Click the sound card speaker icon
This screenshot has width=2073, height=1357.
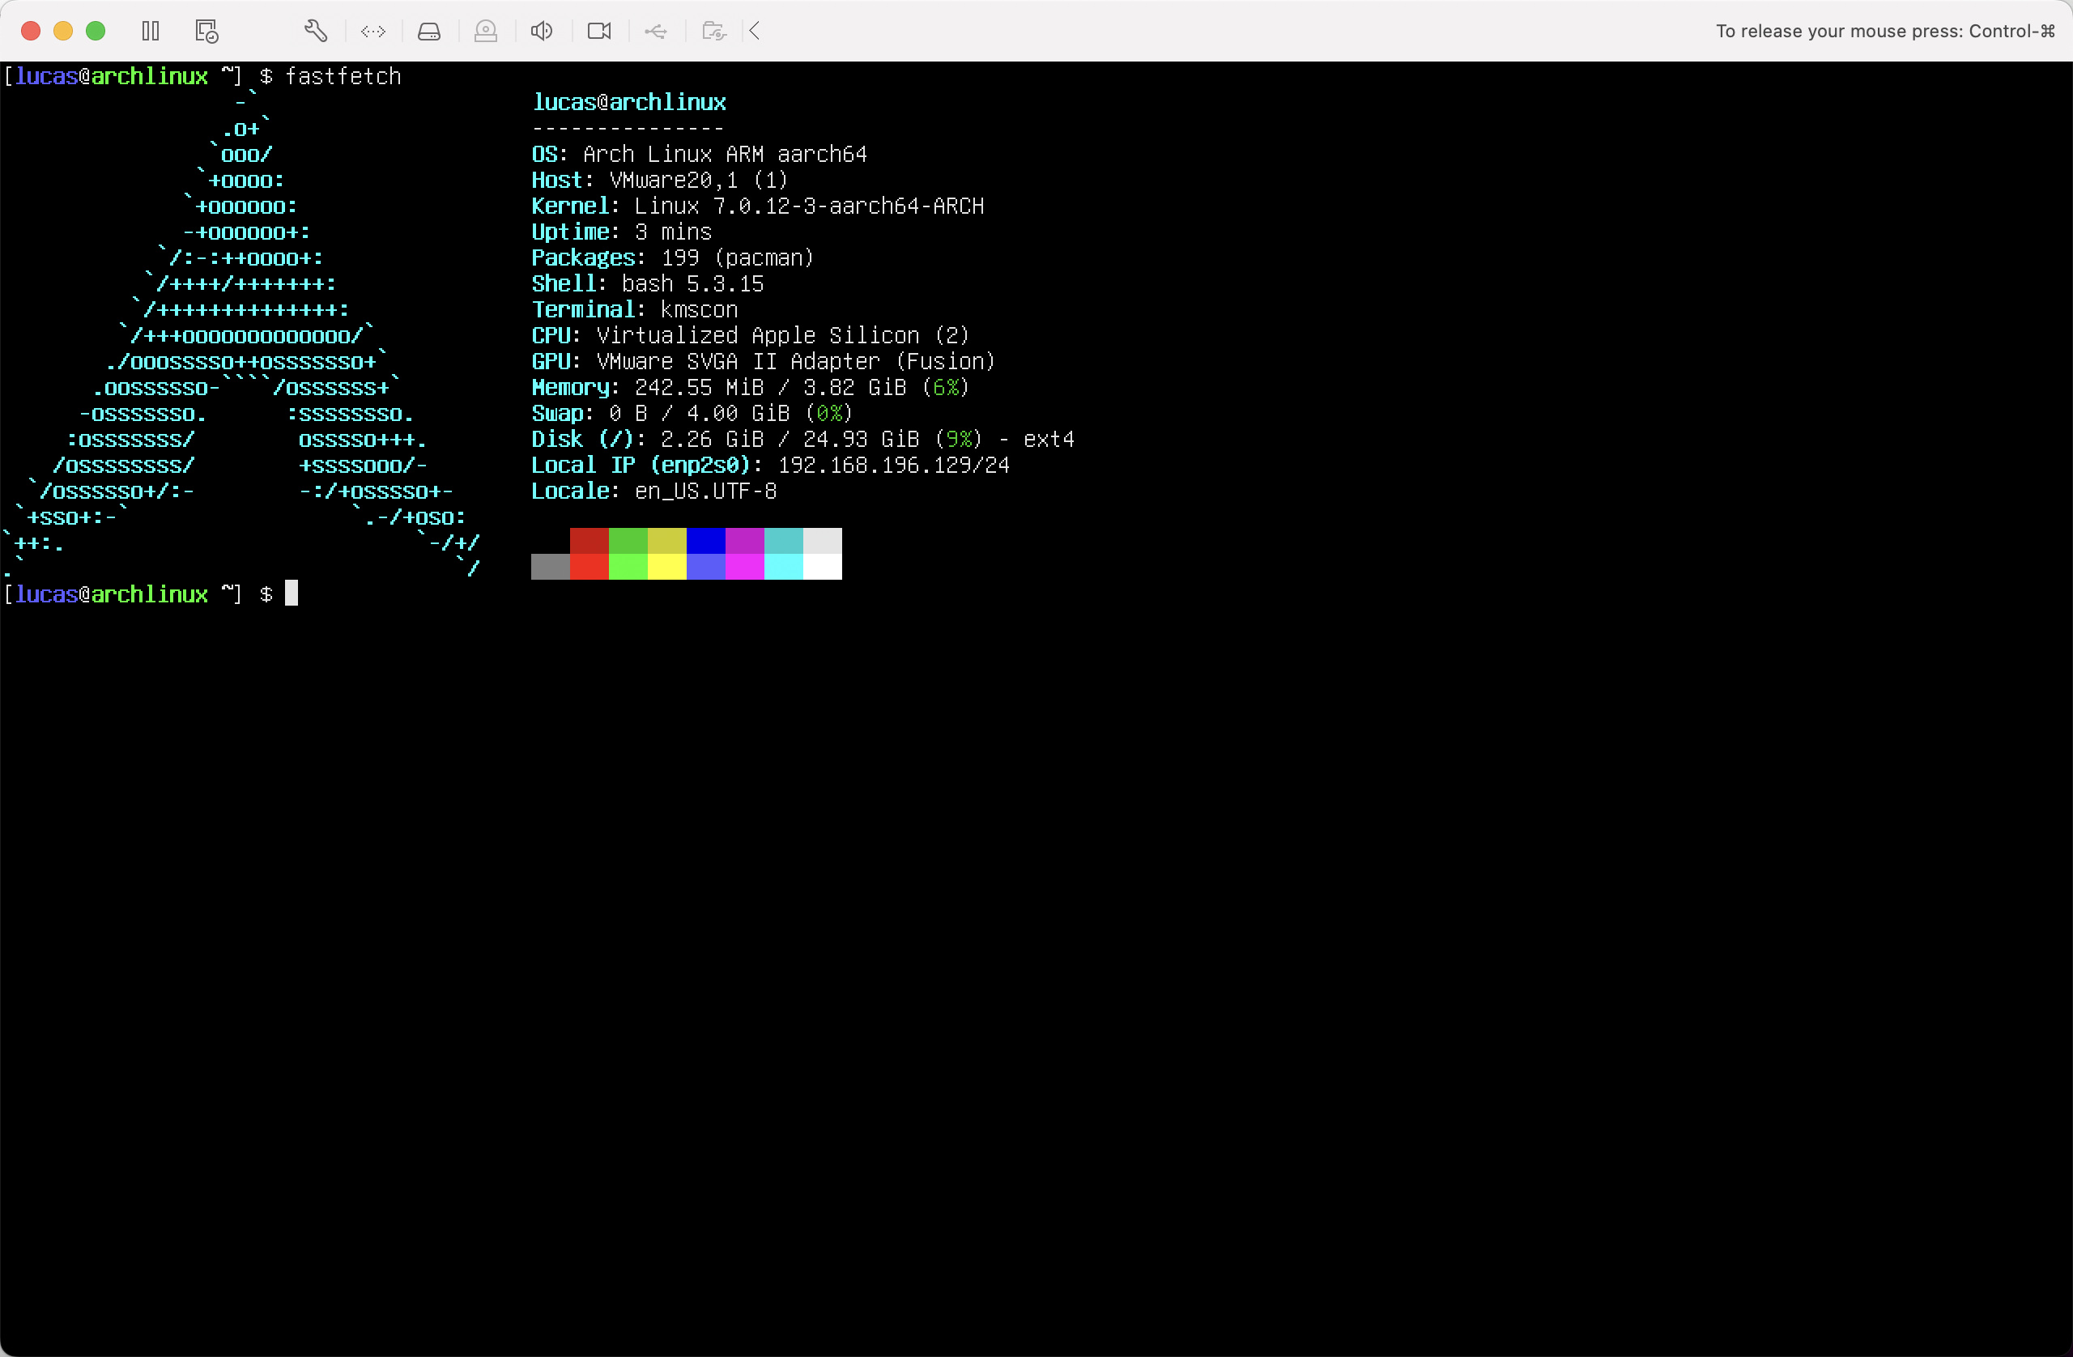coord(542,32)
